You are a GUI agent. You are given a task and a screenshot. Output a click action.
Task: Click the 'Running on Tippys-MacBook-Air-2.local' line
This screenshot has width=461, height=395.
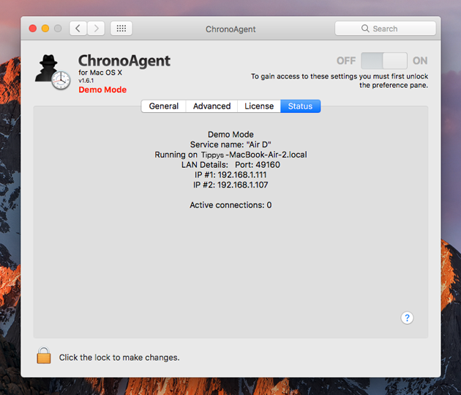(230, 155)
